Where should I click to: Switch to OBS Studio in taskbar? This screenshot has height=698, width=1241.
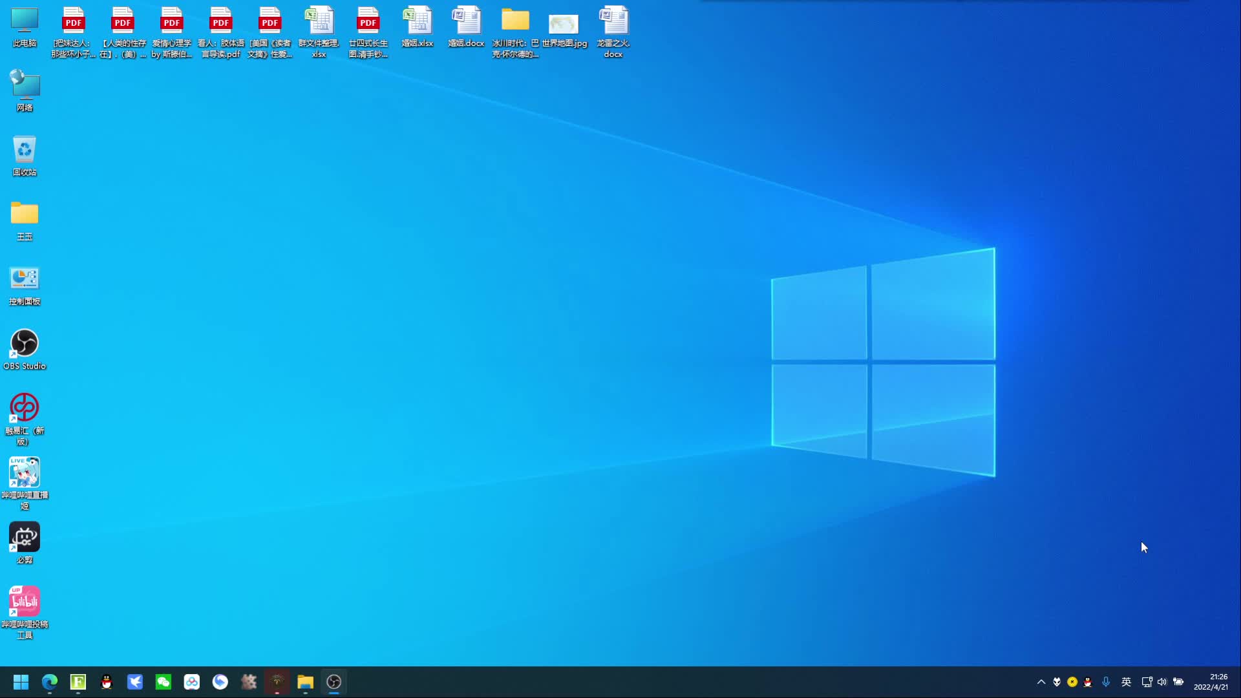334,682
